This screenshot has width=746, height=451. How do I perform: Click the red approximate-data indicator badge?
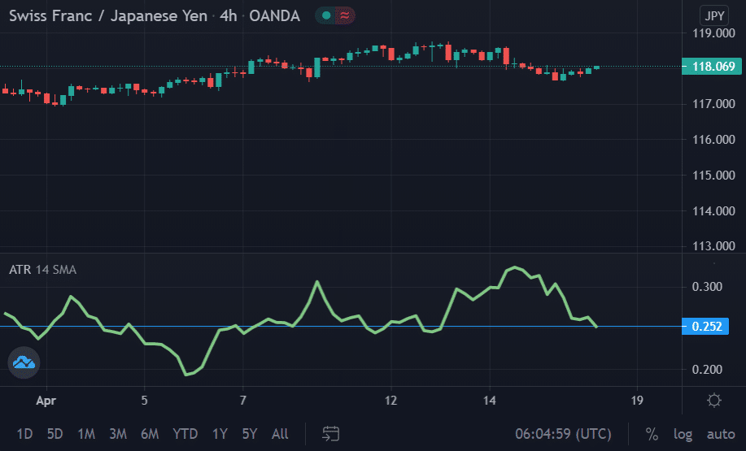(345, 15)
